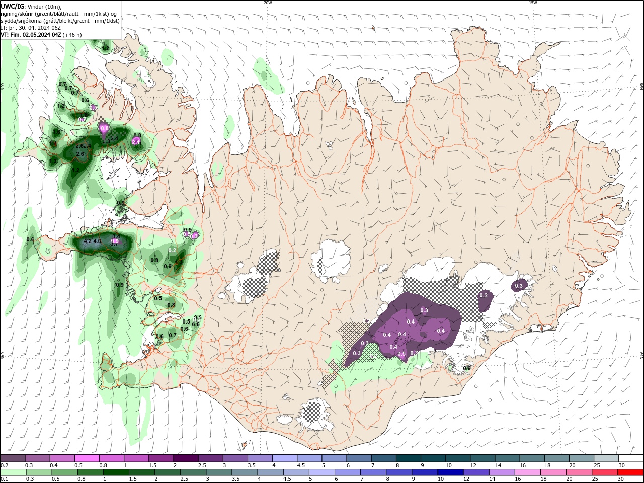The image size is (644, 483).
Task: Click the red-pink 25 swatch on the lower scale
Action: (x=605, y=472)
